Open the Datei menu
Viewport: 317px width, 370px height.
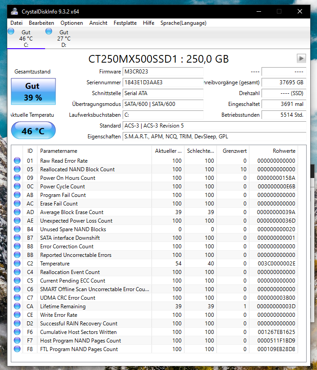pyautogui.click(x=17, y=23)
